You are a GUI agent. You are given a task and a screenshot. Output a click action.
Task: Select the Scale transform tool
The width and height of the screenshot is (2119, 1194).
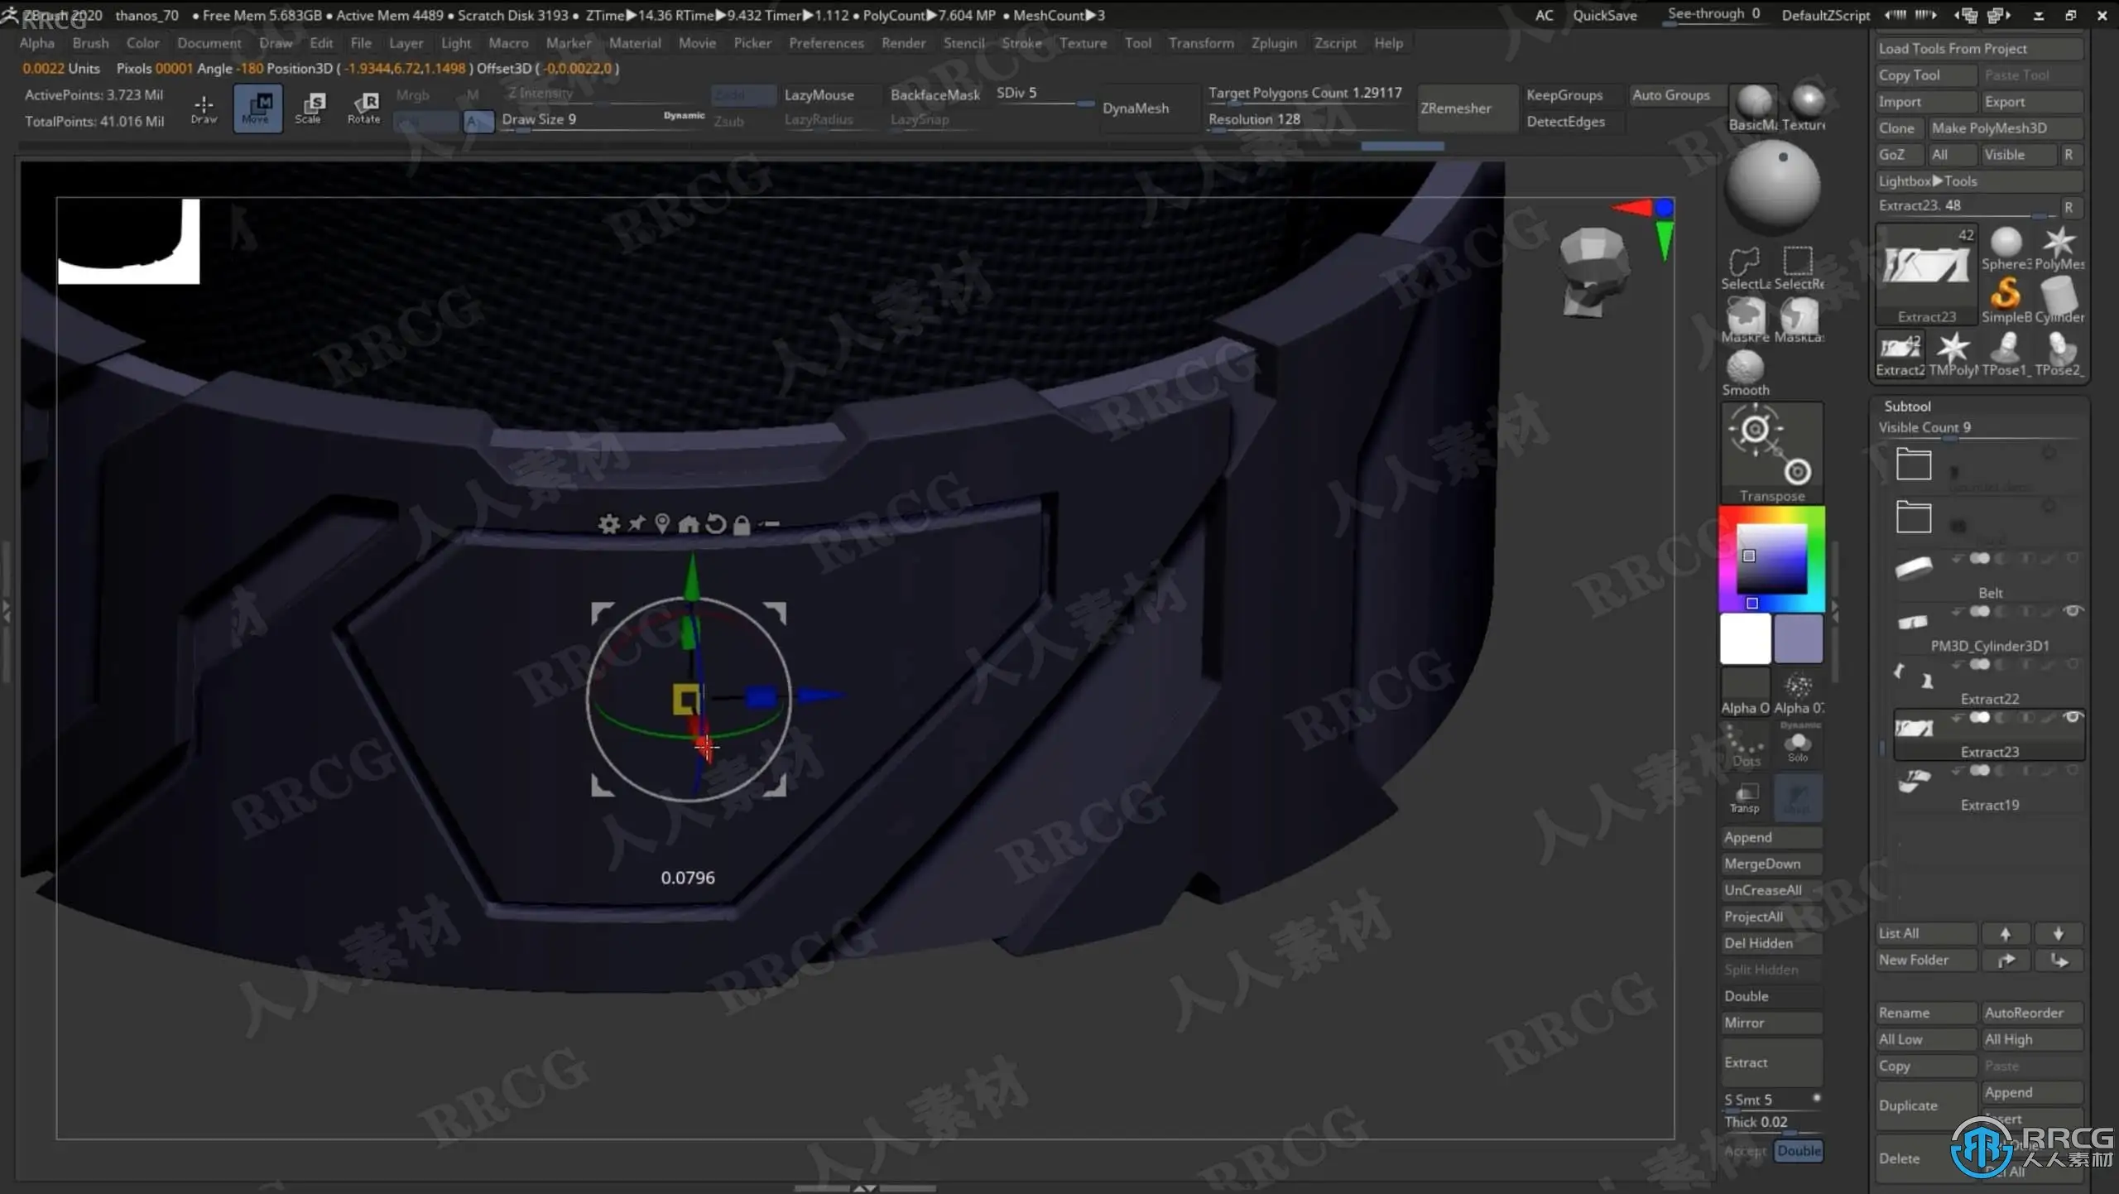click(x=310, y=108)
